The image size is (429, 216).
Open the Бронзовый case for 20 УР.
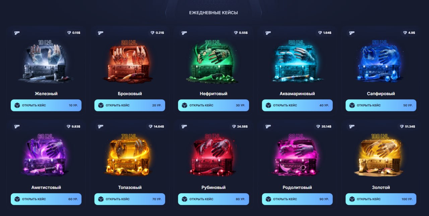tap(130, 105)
